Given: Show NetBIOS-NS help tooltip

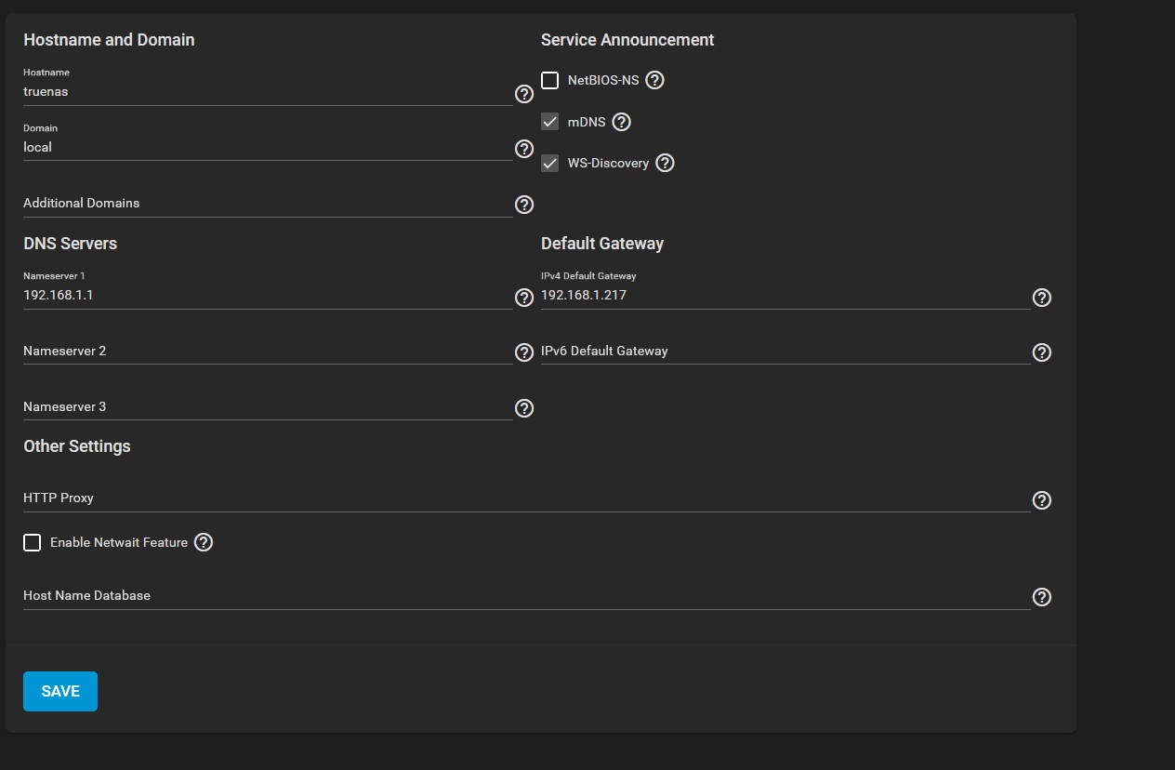Looking at the screenshot, I should [x=654, y=80].
